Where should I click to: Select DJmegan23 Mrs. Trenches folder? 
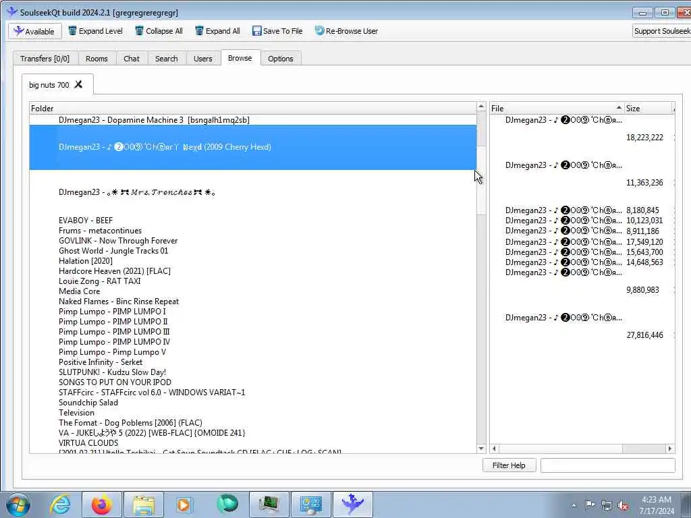click(x=137, y=192)
